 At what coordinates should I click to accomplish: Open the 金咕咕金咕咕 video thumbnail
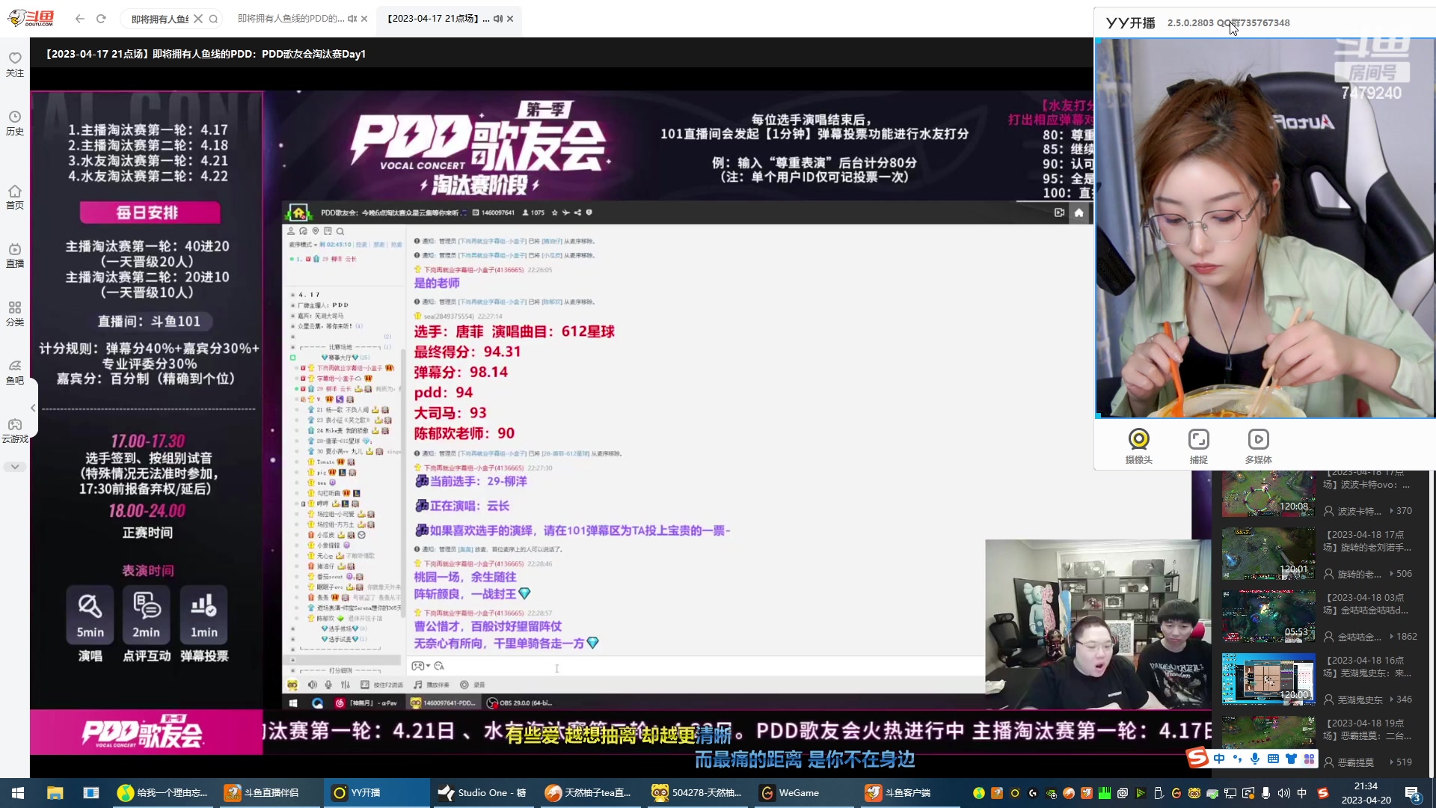pos(1268,616)
